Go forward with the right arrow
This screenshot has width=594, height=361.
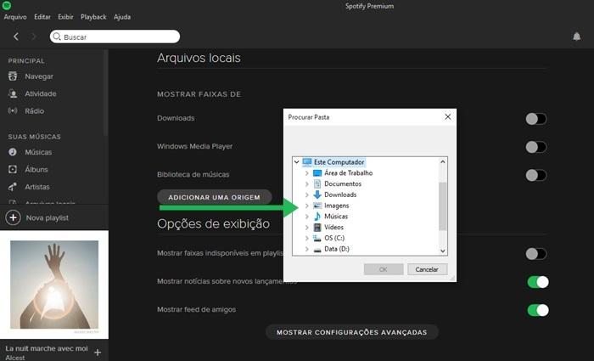33,37
